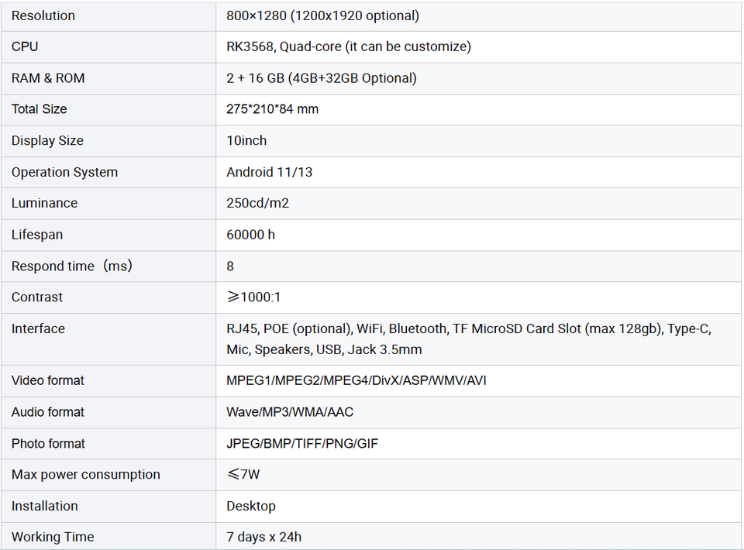The width and height of the screenshot is (744, 550).
Task: Click the Android 11/13 value
Action: 269,172
